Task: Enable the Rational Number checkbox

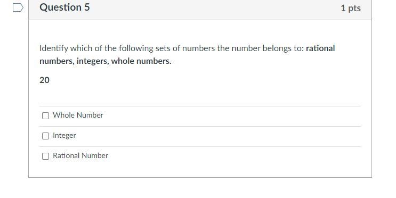Action: tap(45, 156)
